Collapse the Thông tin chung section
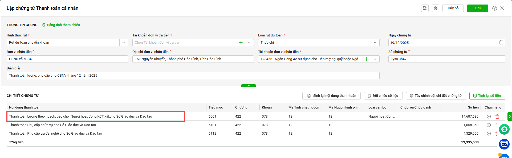 pyautogui.click(x=248, y=86)
